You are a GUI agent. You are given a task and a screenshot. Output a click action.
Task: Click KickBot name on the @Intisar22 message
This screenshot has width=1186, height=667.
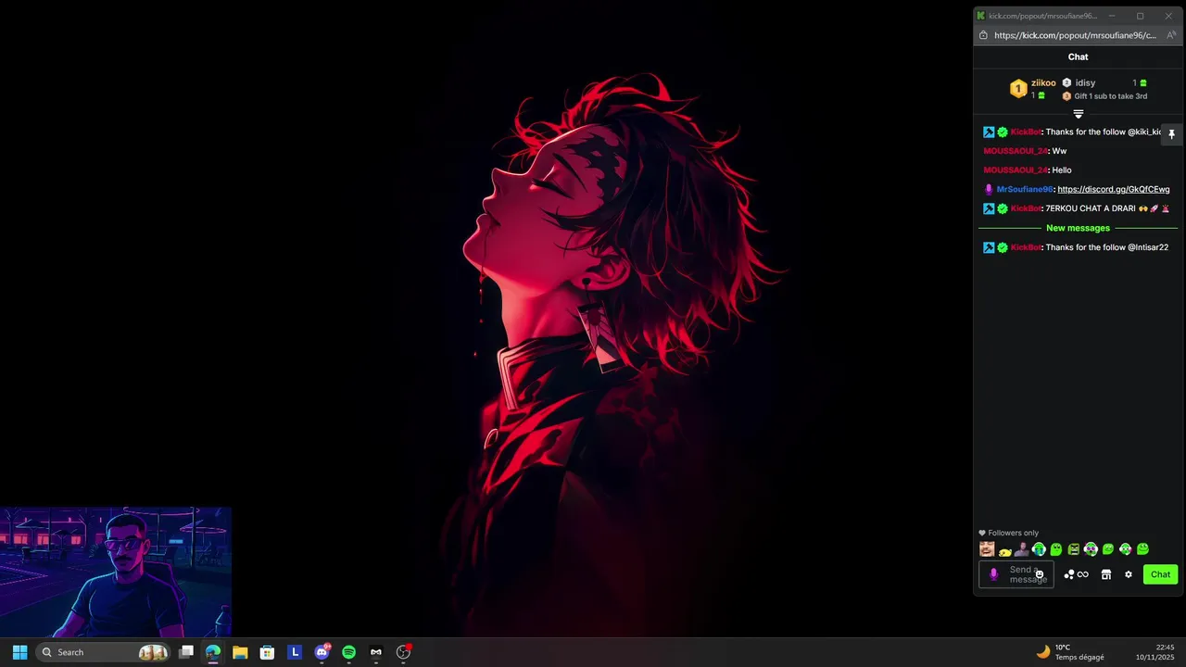tap(1026, 247)
